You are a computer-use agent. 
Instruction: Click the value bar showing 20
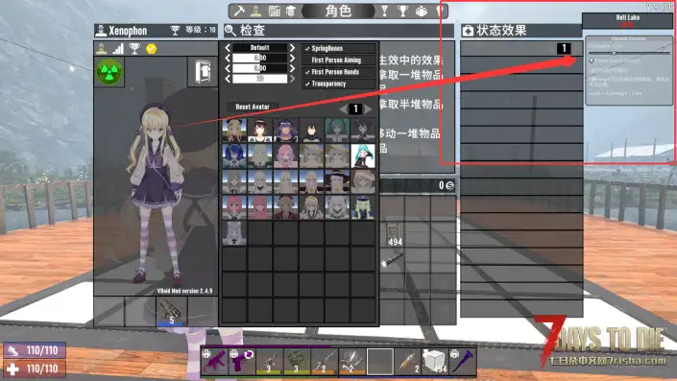coord(260,79)
